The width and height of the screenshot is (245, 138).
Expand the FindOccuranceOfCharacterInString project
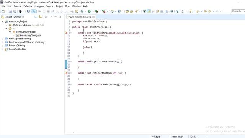point(3,42)
